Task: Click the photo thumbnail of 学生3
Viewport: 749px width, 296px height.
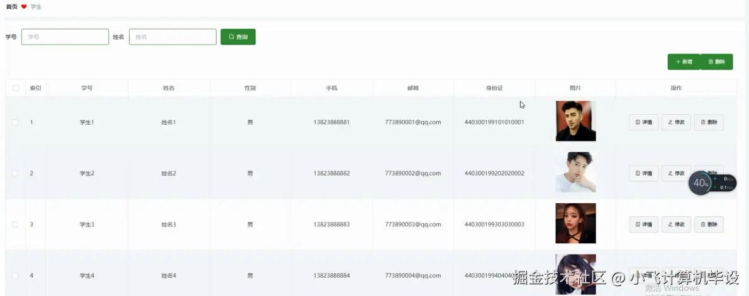Action: [x=575, y=223]
